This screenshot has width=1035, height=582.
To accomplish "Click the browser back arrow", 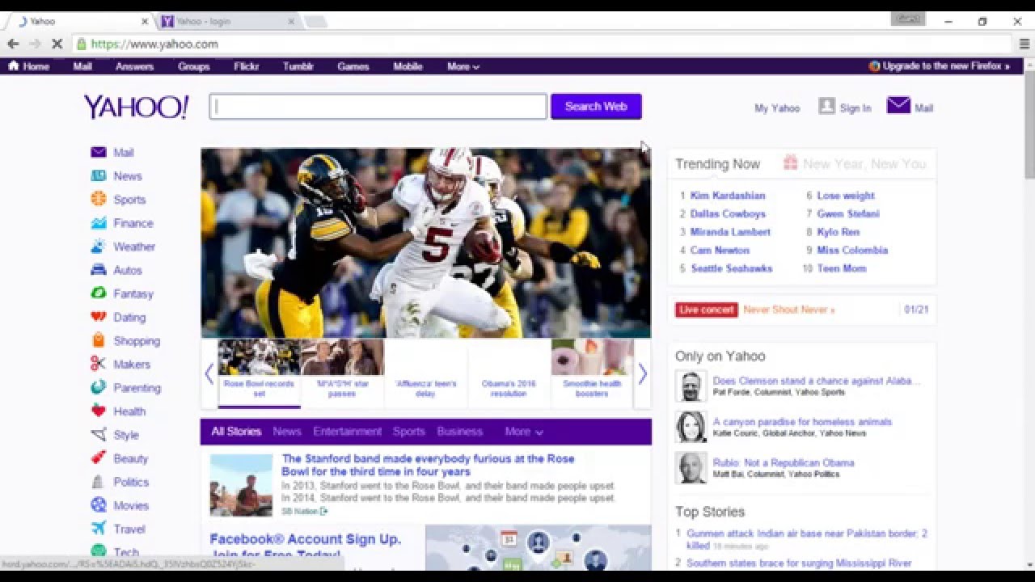I will [x=13, y=44].
